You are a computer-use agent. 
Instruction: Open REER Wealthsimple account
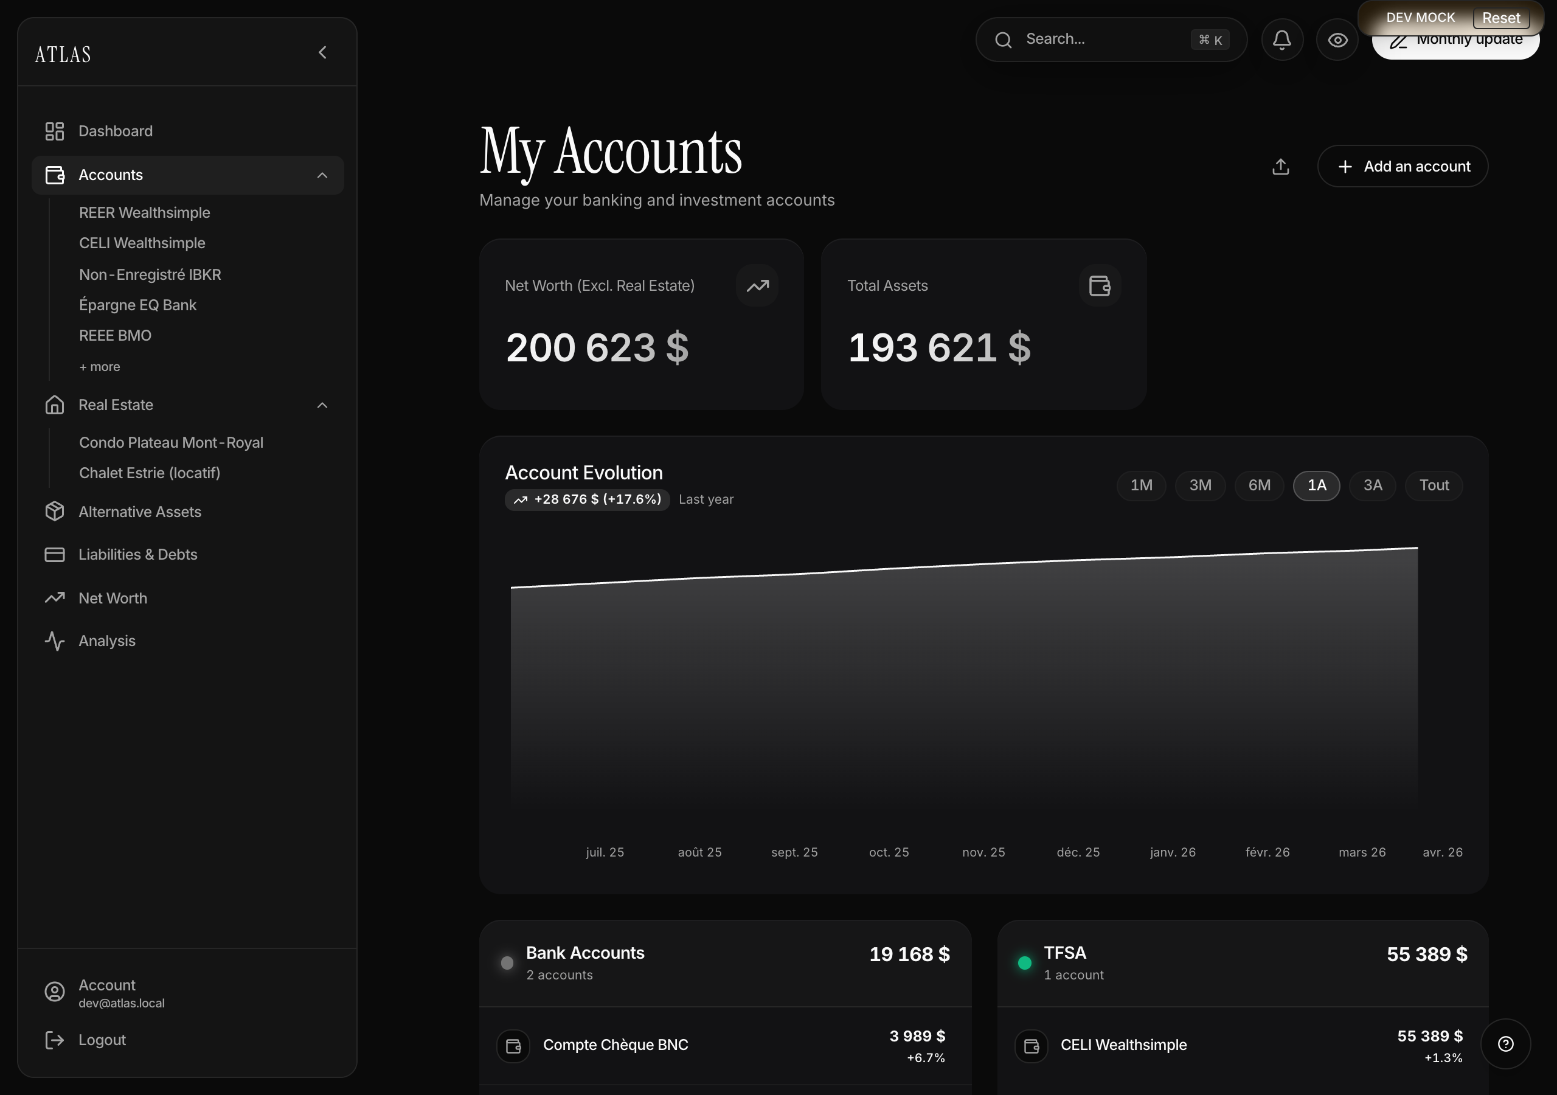144,212
